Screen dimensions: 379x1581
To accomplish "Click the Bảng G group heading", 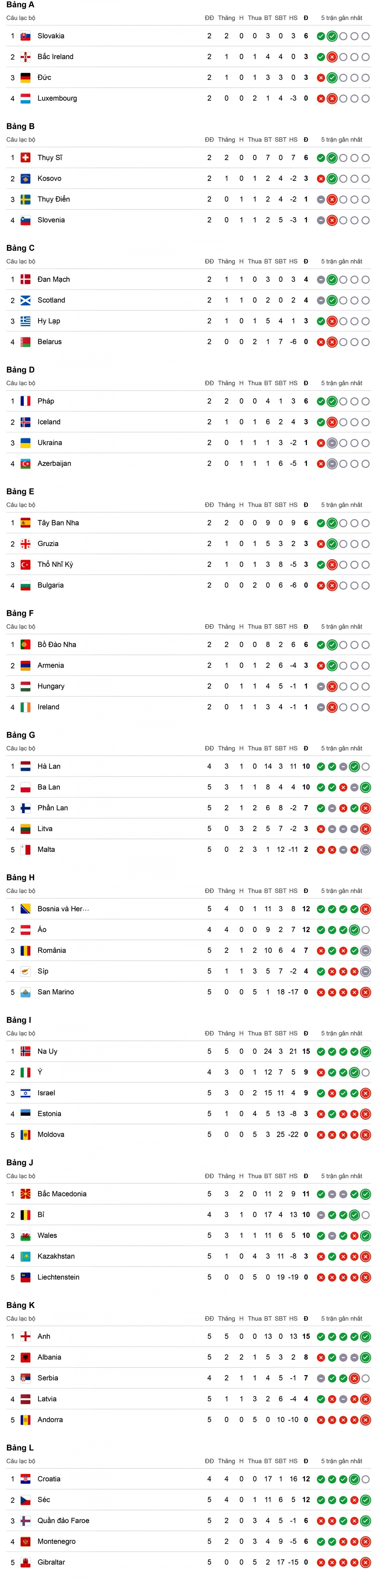I will [x=21, y=735].
